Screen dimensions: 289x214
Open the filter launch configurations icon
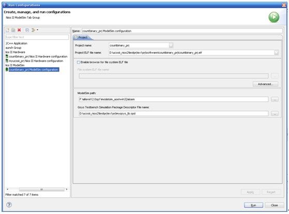point(33,30)
